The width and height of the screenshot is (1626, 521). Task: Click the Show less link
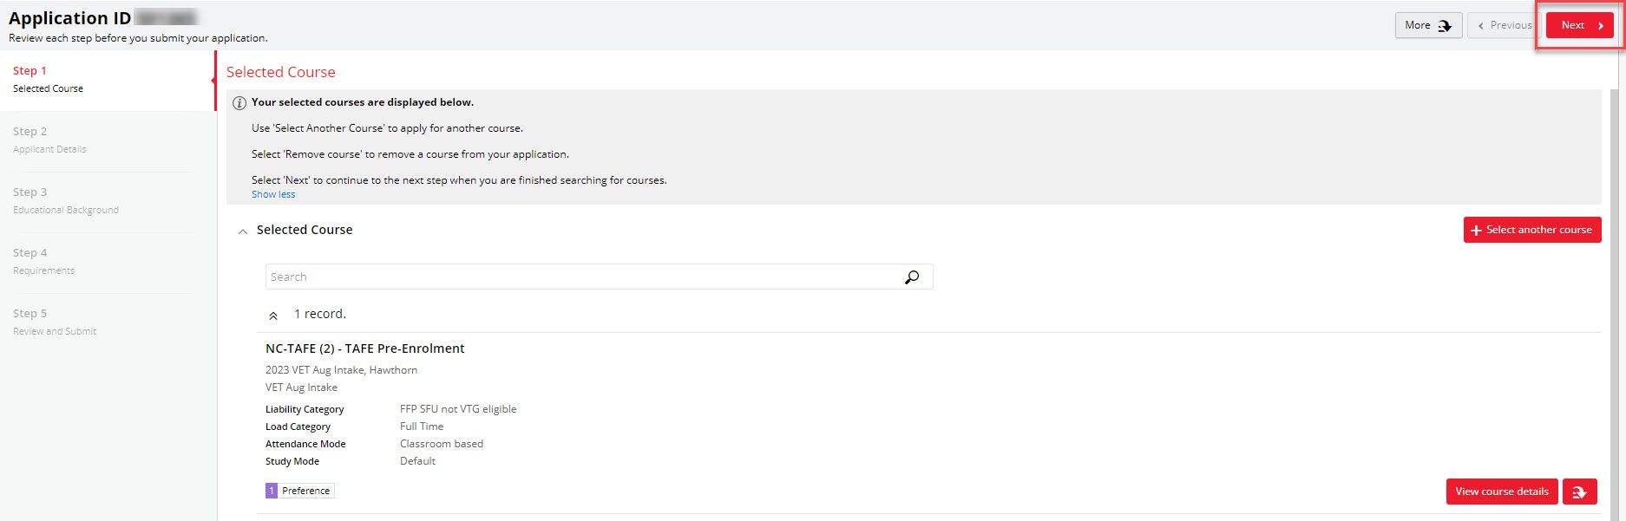(273, 195)
